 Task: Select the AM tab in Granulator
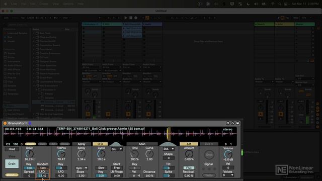click(189, 144)
